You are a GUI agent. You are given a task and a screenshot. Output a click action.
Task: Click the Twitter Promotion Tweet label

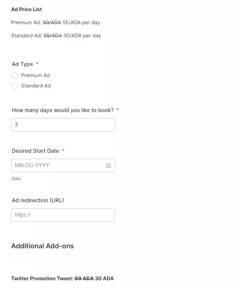pyautogui.click(x=42, y=279)
